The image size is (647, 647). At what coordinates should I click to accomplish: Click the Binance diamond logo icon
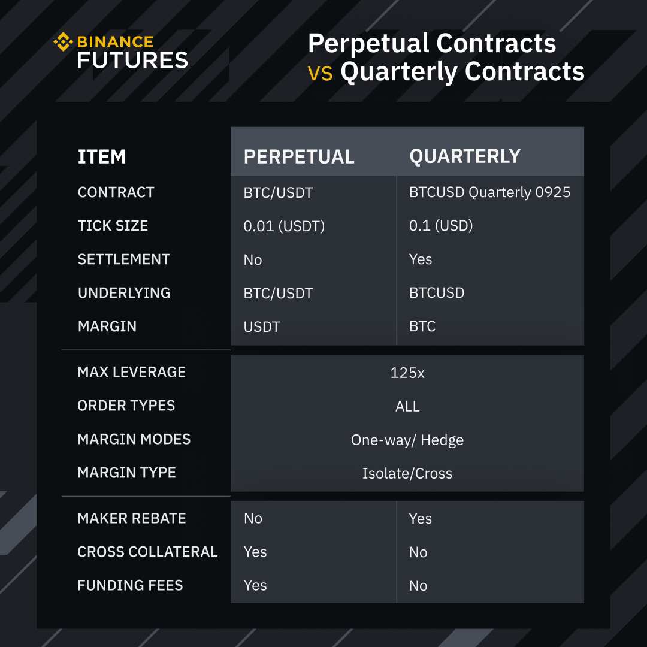[62, 42]
